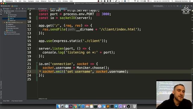Open Launchpad rocket icon in Dock

coord(62,106)
